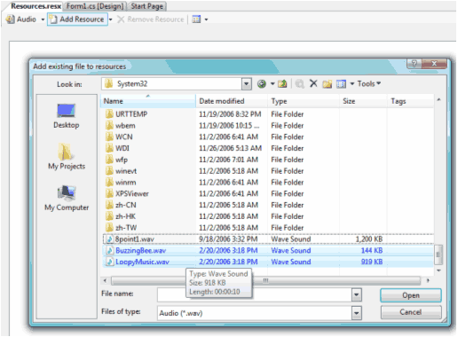
Task: Click the 1,200 KB size cell
Action: pyautogui.click(x=369, y=239)
